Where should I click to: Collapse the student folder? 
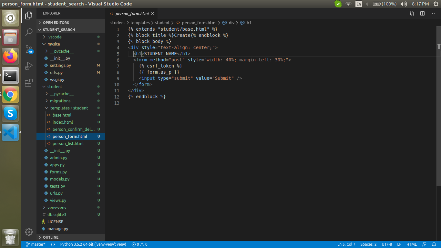coord(71,87)
